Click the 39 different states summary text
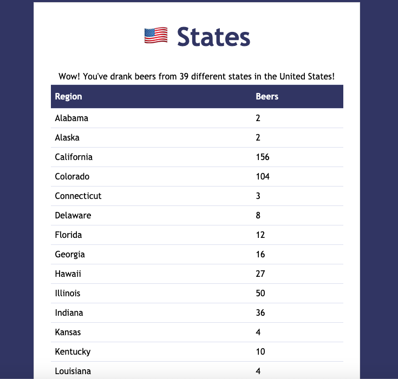This screenshot has width=398, height=379. tap(197, 76)
